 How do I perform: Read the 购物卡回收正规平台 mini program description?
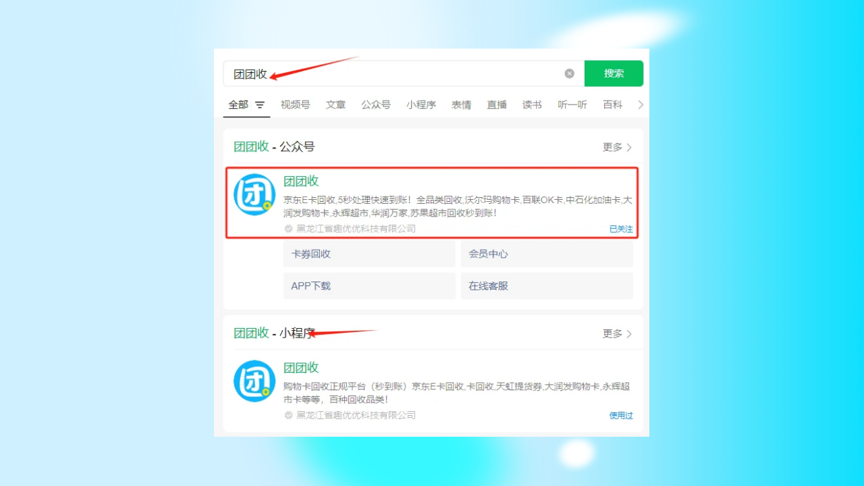click(x=457, y=393)
